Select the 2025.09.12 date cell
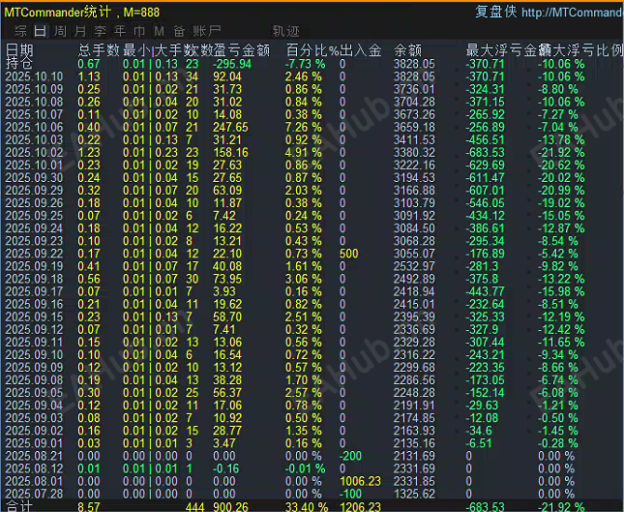The height and width of the screenshot is (512, 624). coord(34,330)
